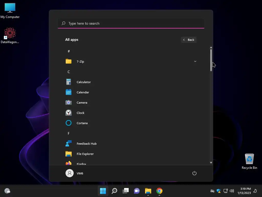Launch Calculator app icon
The width and height of the screenshot is (262, 197).
point(69,82)
